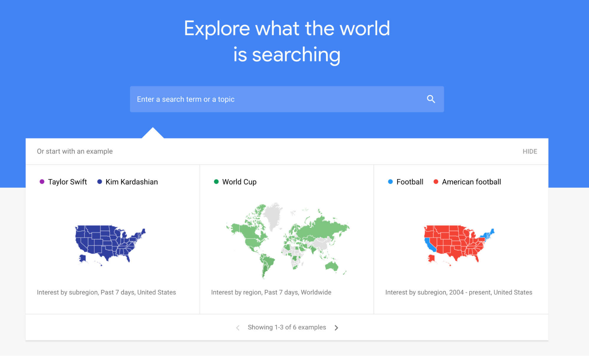589x356 pixels.
Task: Click the red American football legend dot
Action: coord(436,182)
